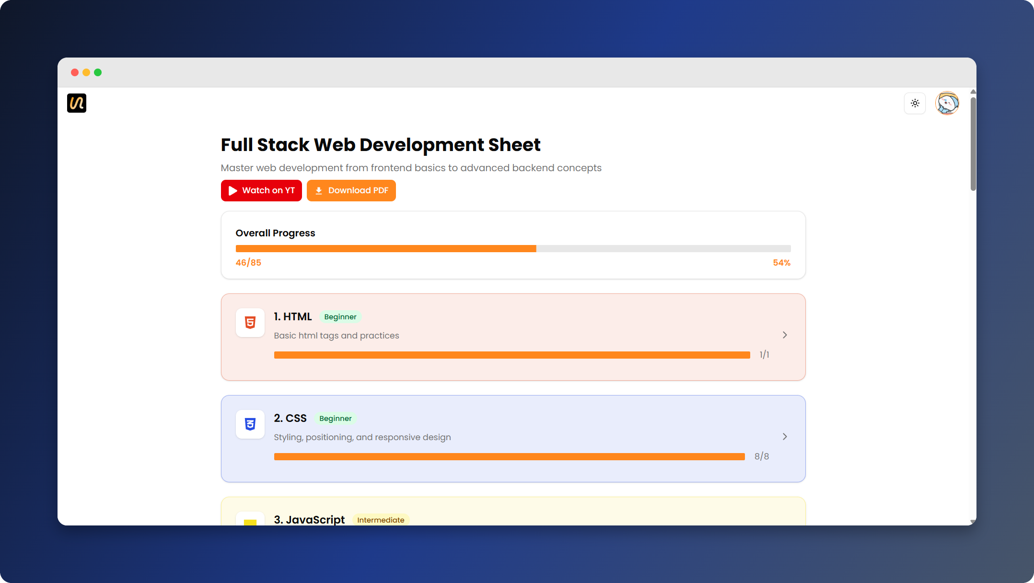Click the YouTube play icon on Watch button
The image size is (1034, 583).
[233, 191]
